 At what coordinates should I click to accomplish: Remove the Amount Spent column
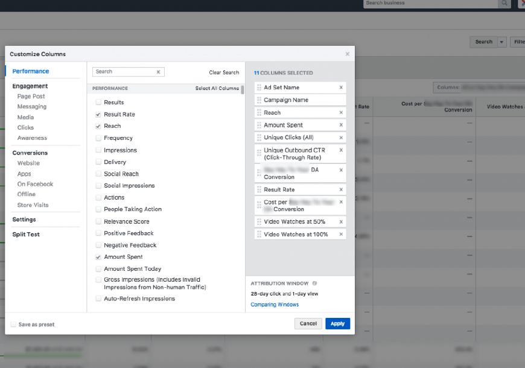pos(341,125)
